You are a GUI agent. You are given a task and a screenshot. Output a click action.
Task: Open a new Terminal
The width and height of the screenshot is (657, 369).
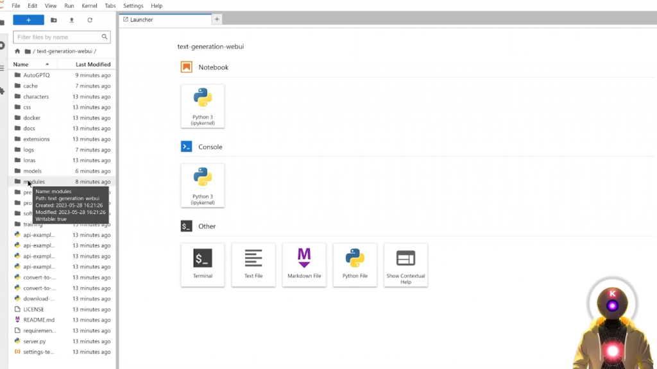[203, 265]
